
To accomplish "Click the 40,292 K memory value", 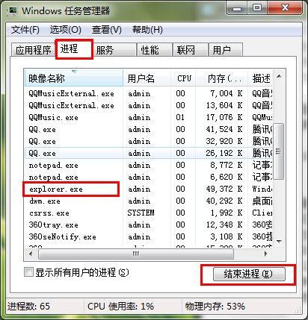I will coord(224,201).
